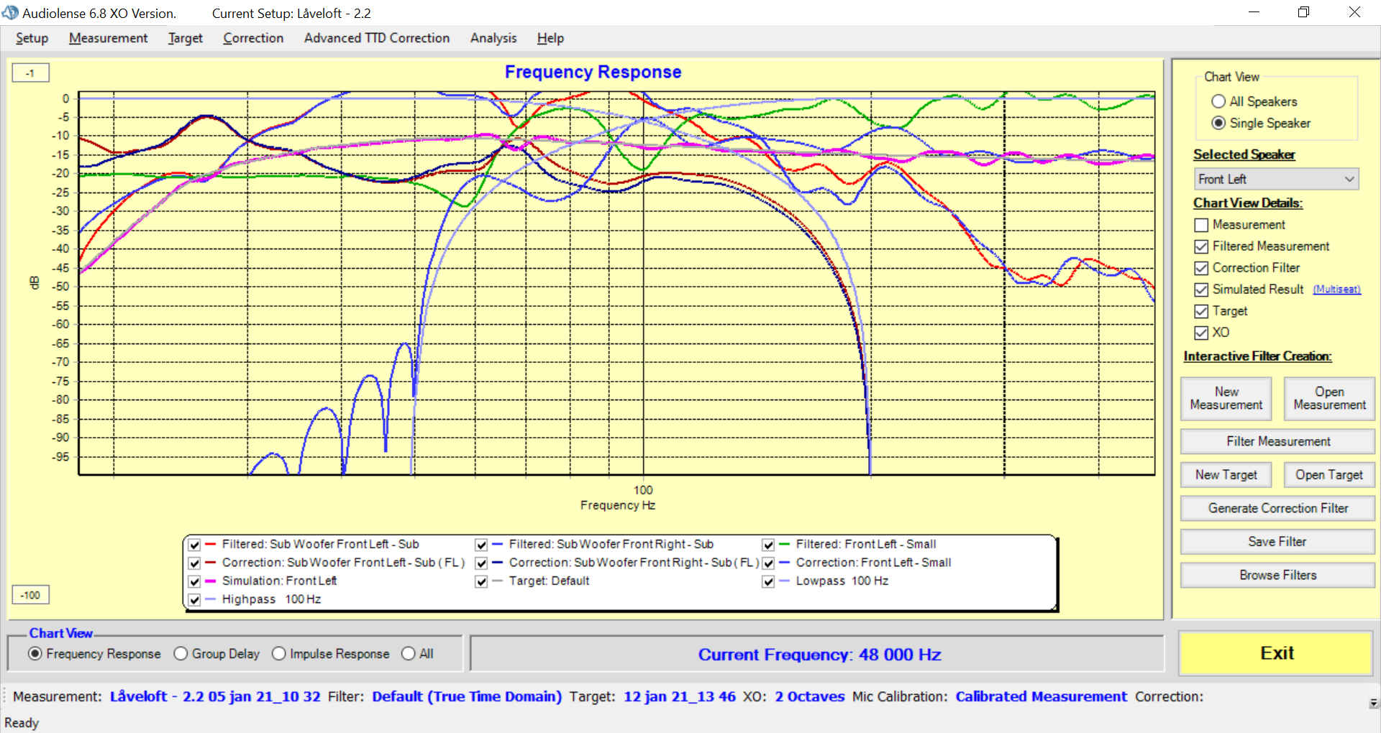Click the status bar scroll down arrow
1381x733 pixels.
tap(1374, 703)
